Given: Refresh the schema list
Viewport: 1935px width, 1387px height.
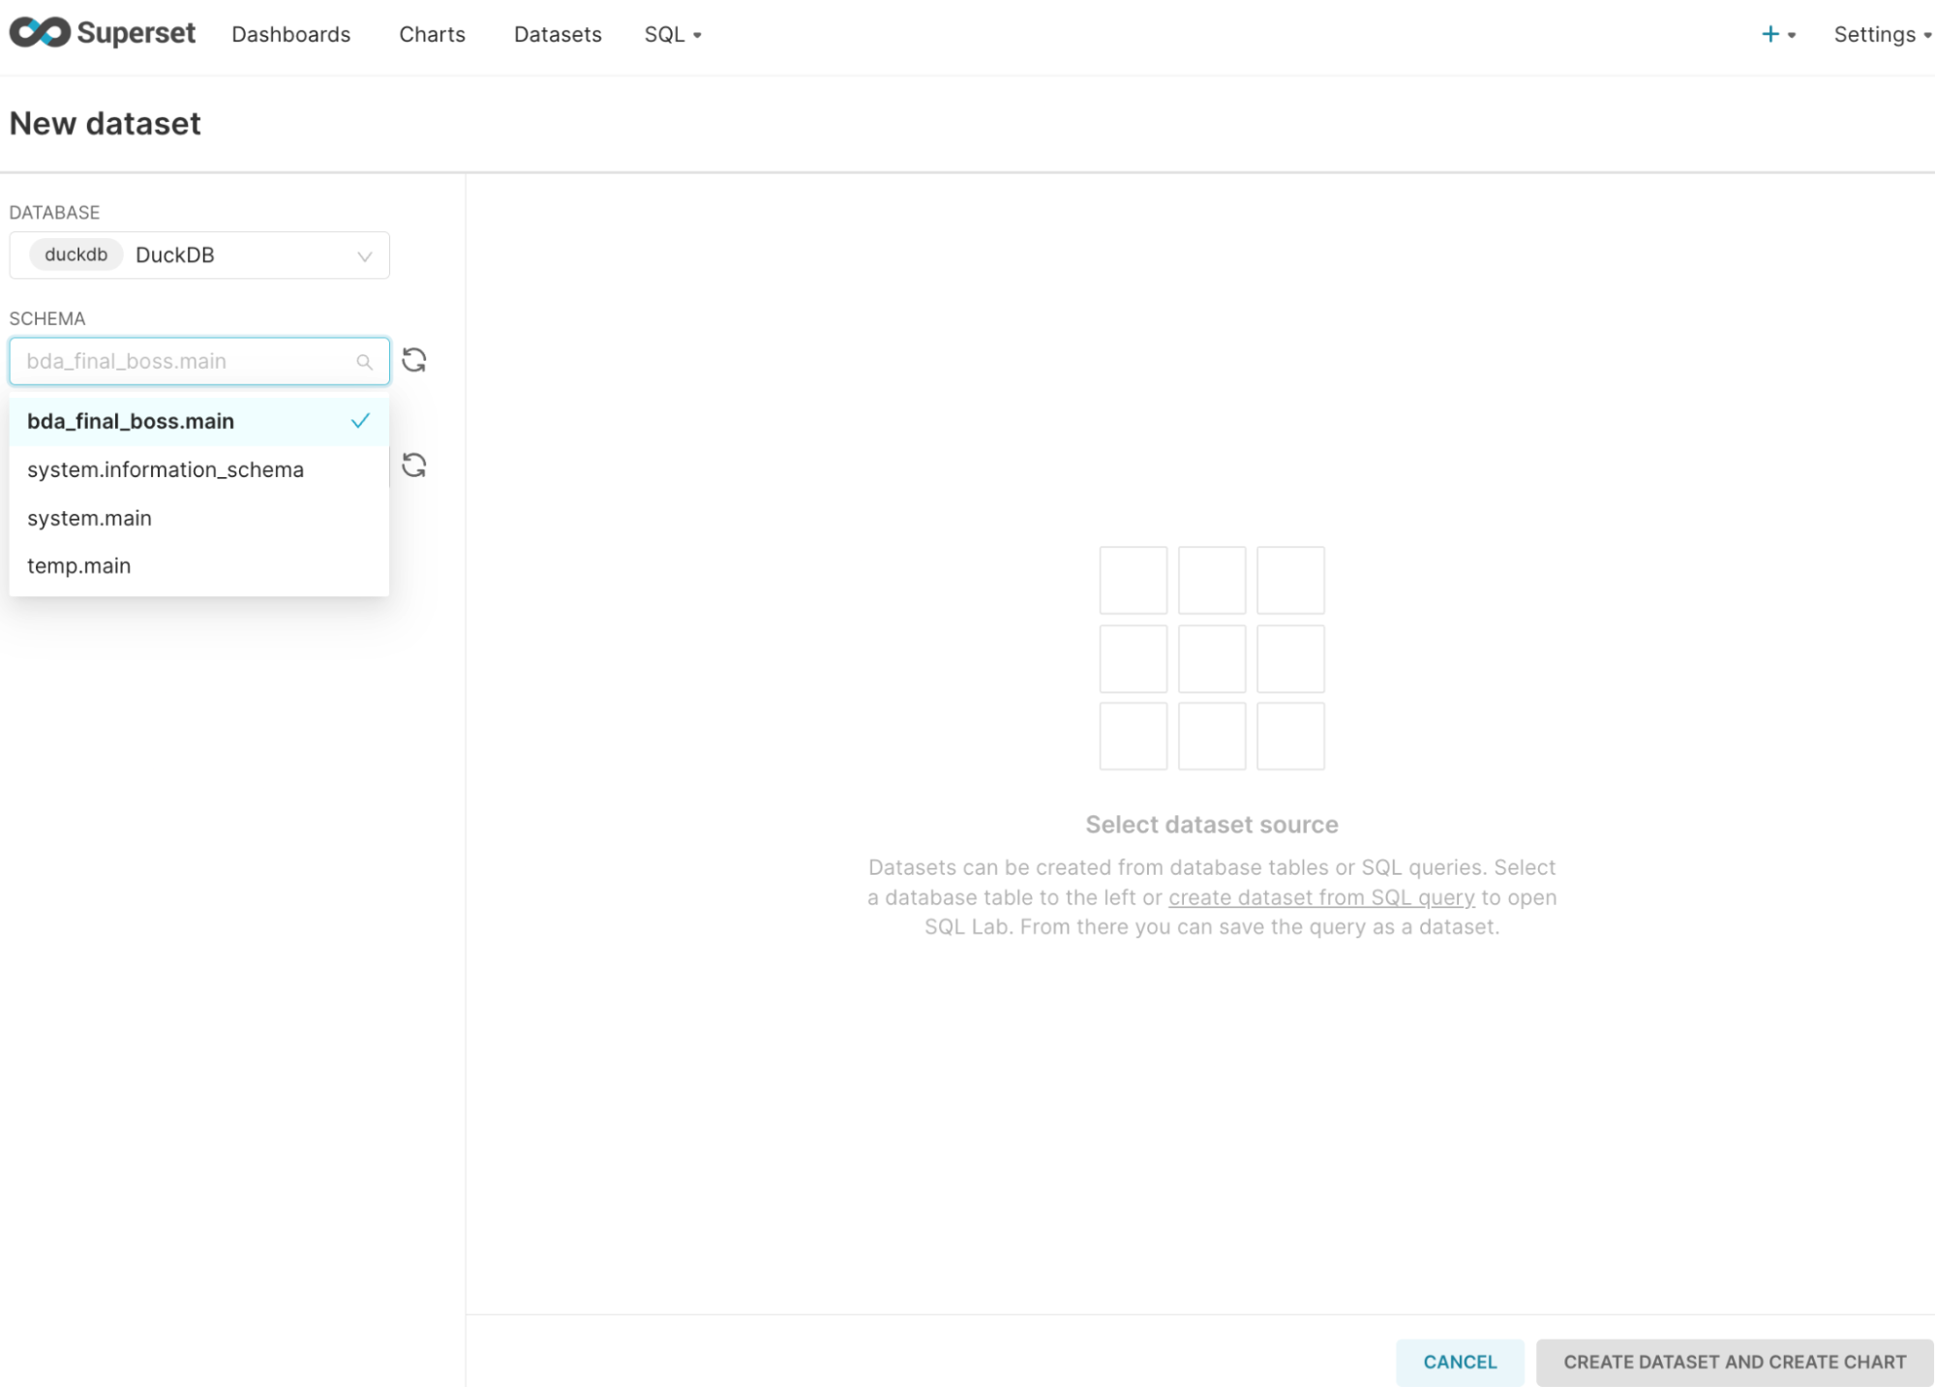Looking at the screenshot, I should [414, 360].
